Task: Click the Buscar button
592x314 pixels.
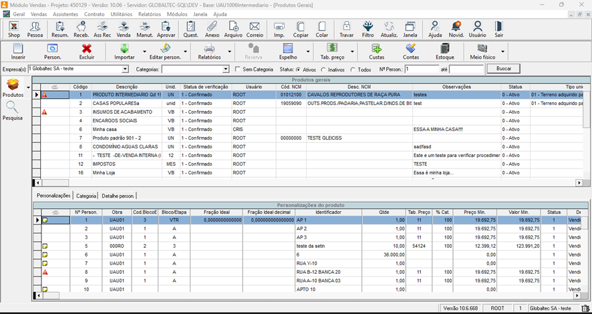Action: click(504, 69)
